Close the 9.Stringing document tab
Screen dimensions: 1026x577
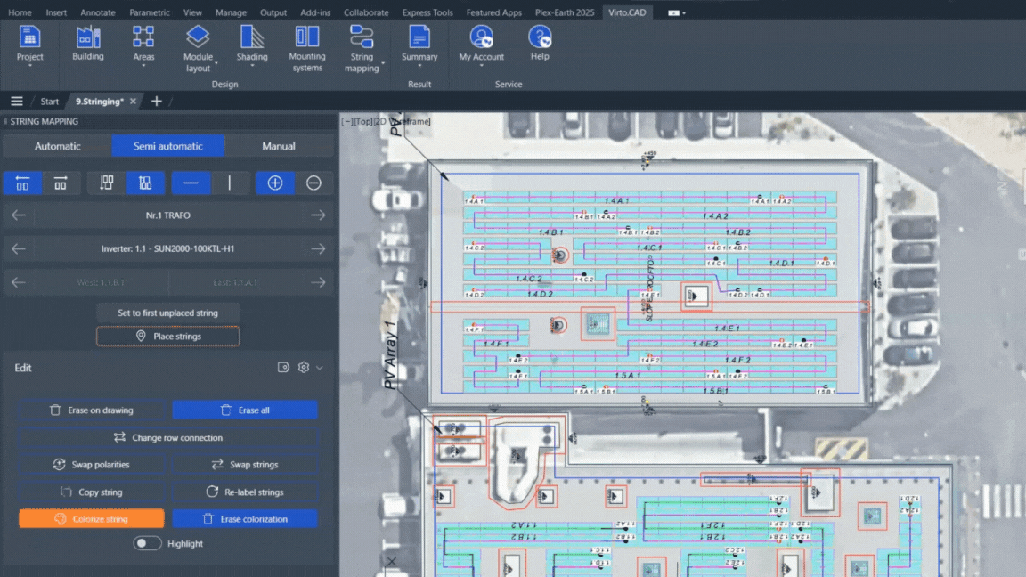(x=133, y=102)
